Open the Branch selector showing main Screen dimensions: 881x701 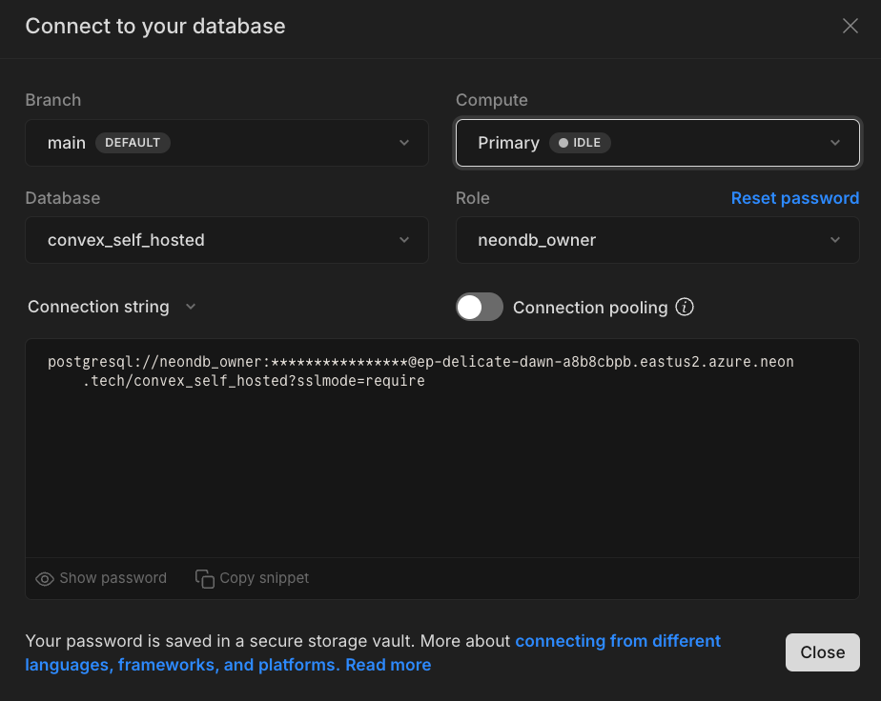(226, 142)
